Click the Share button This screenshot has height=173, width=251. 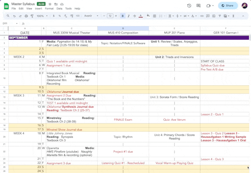(x=228, y=6)
